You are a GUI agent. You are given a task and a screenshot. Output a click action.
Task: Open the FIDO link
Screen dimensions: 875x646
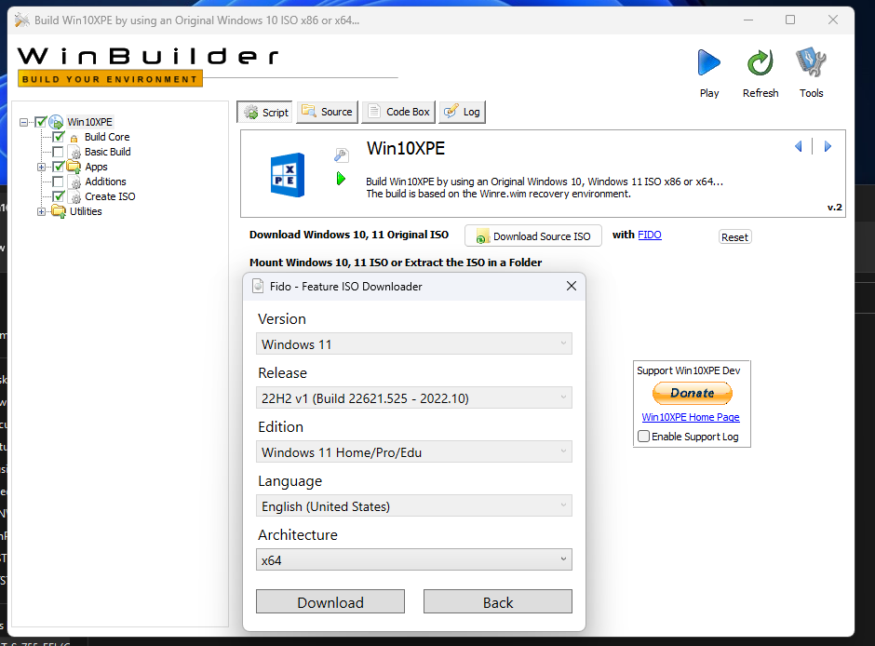click(x=650, y=235)
